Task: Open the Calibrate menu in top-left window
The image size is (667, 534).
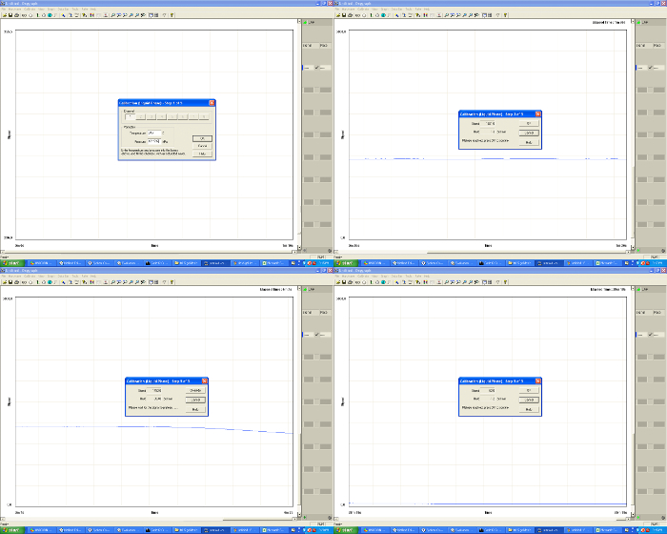Action: pyautogui.click(x=30, y=9)
